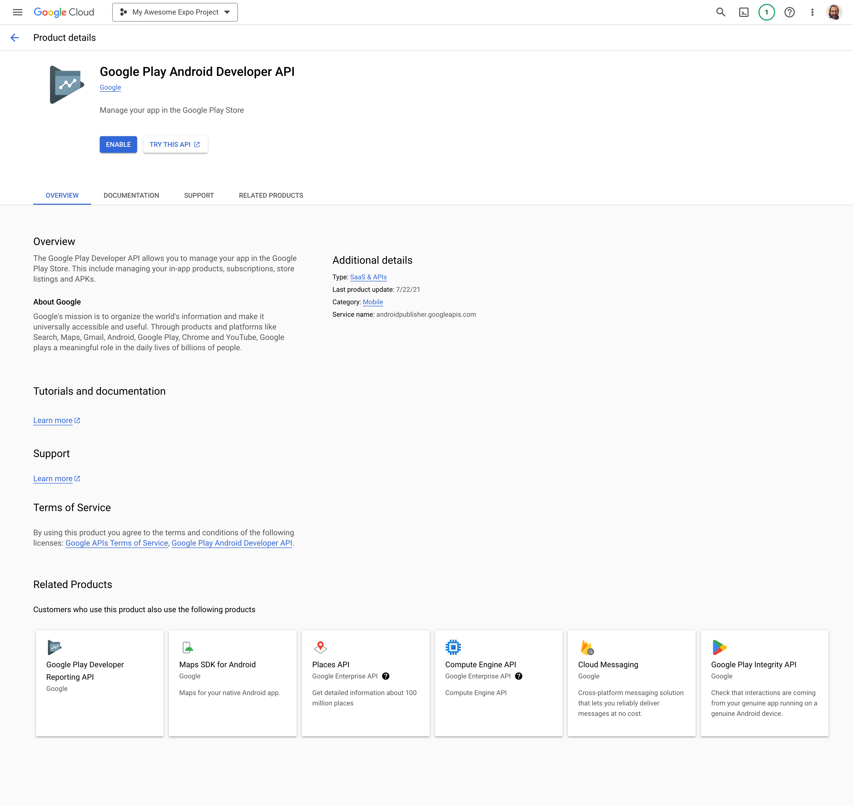853x806 pixels.
Task: Activate Cloud Shell terminal
Action: tap(744, 12)
